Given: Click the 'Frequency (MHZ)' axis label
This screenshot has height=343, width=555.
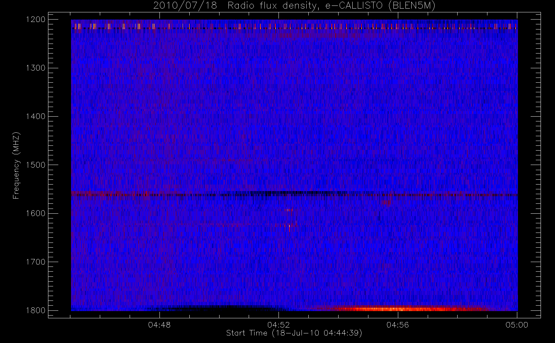Looking at the screenshot, I should [16, 166].
